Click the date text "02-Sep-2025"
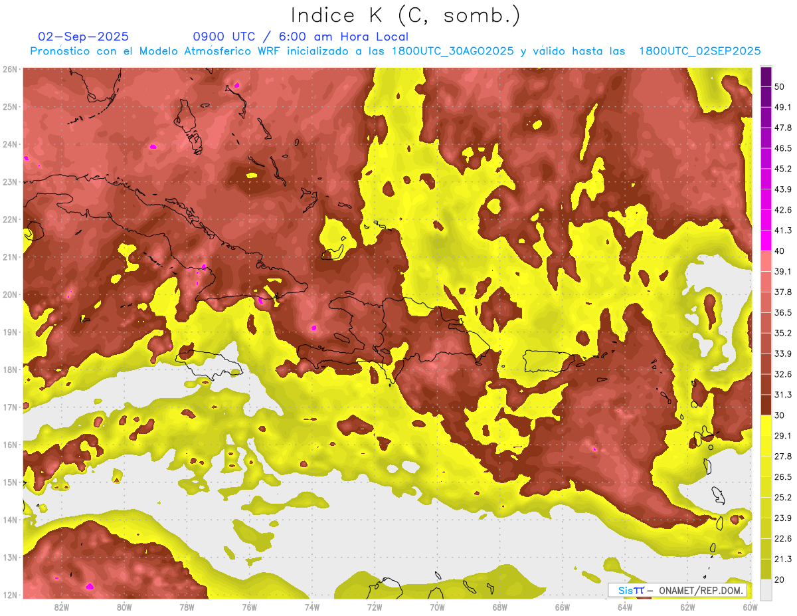Viewport: 797px width, 616px height. click(84, 37)
